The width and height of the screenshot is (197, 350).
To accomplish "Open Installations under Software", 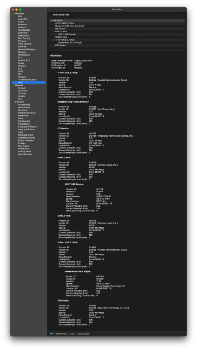I will tap(24, 124).
